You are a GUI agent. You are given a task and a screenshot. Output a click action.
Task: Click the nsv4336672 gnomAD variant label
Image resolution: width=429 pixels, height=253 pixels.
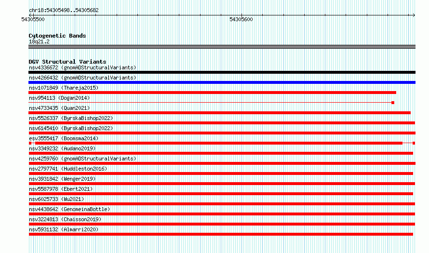click(x=82, y=67)
